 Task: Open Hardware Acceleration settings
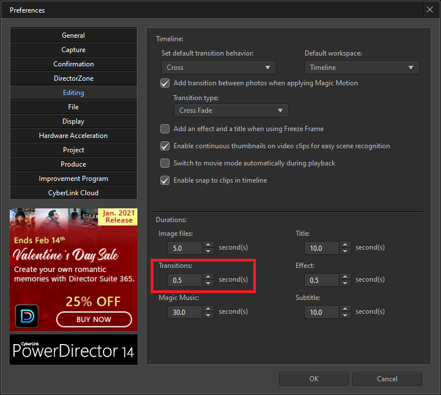pos(73,136)
